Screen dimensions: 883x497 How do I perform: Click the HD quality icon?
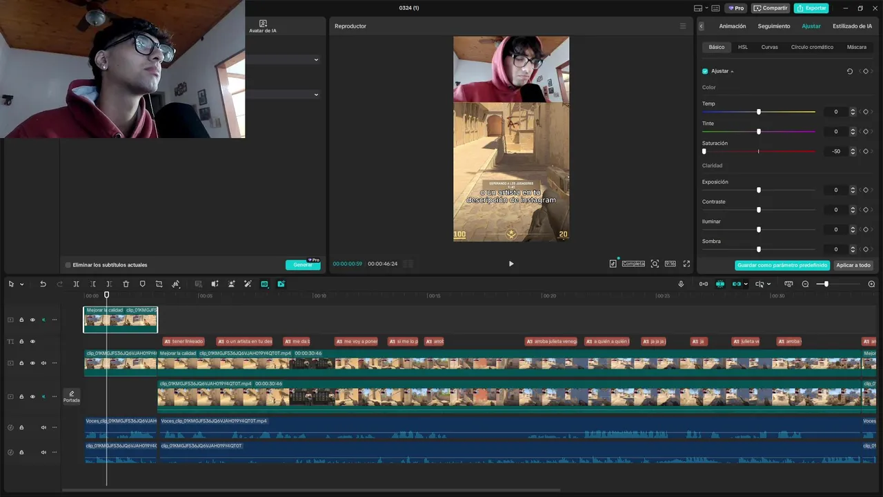tap(264, 284)
